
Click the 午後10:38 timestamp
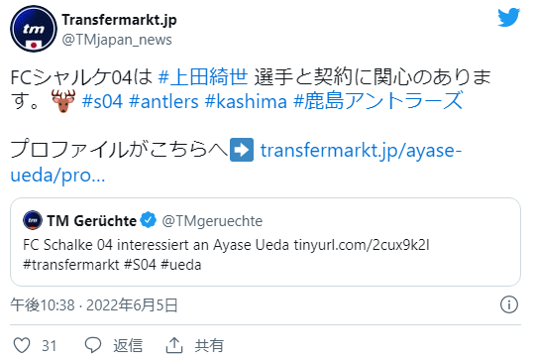43,304
